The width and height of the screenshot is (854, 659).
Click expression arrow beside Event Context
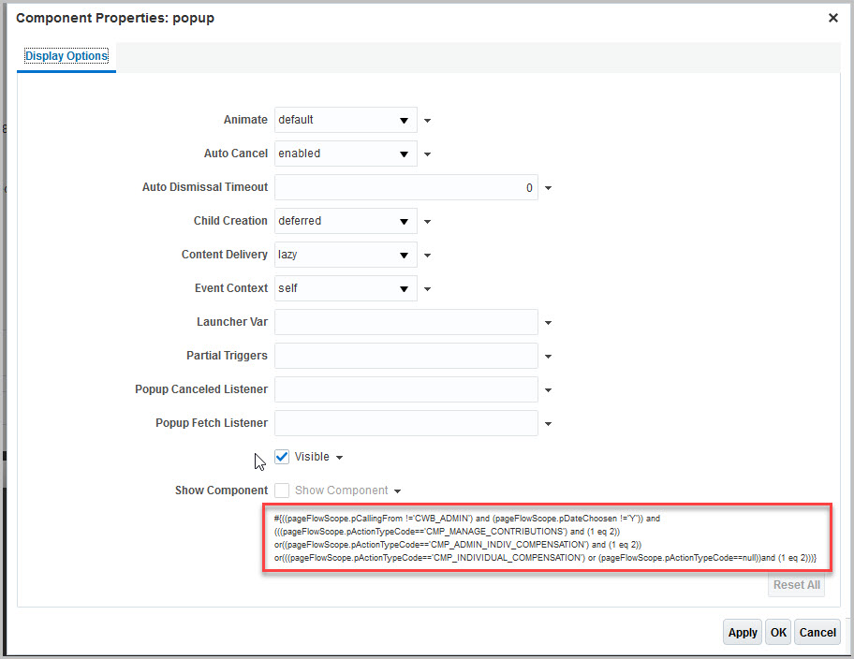(427, 289)
